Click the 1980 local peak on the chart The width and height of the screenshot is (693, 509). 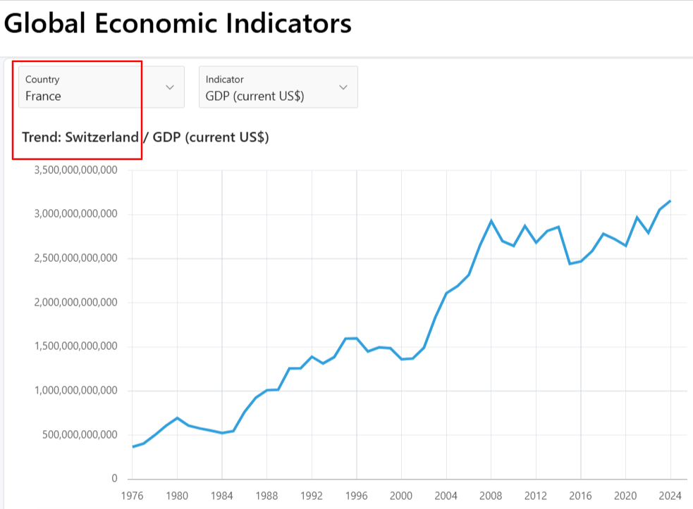[178, 418]
